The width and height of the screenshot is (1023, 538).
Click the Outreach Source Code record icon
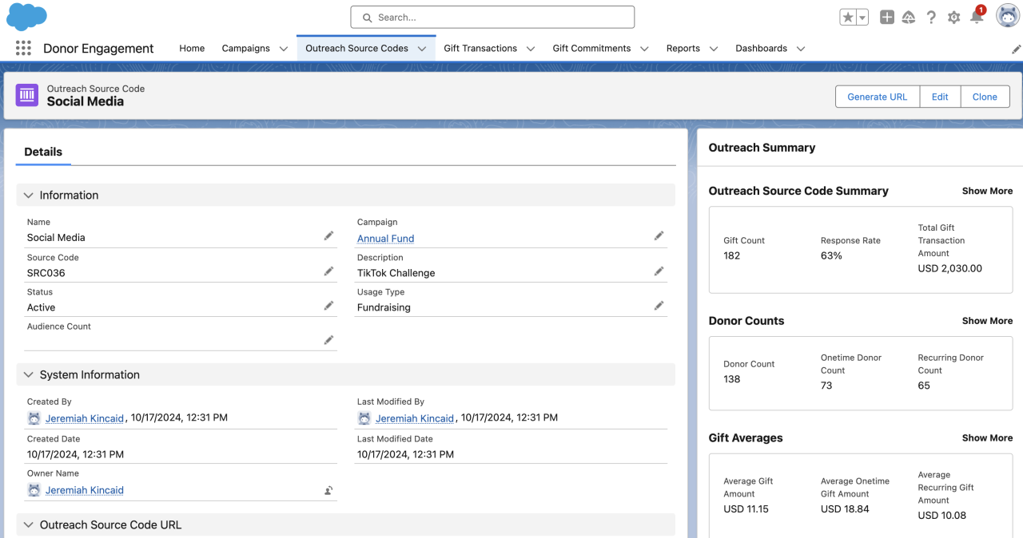pos(27,95)
